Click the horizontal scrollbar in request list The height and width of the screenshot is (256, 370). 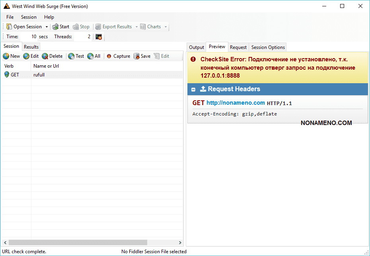click(x=78, y=242)
